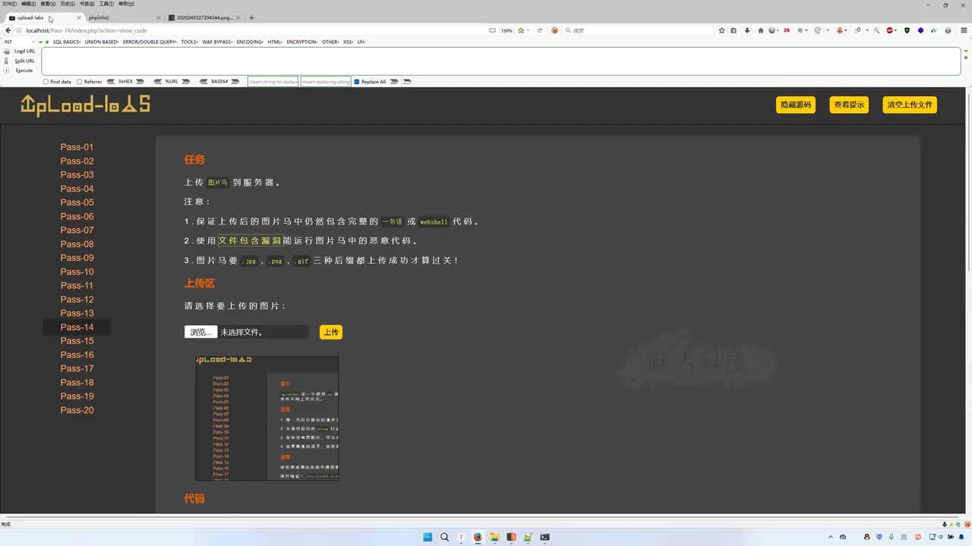972x546 pixels.
Task: Expand WAF BYPASS dropdown menu
Action: coord(218,42)
